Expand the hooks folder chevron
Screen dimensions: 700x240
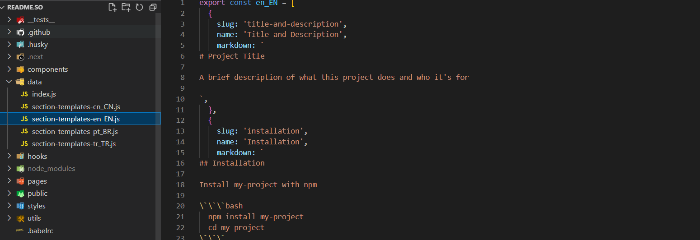tap(9, 157)
